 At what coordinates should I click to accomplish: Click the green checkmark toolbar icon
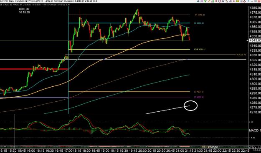tap(205, 1)
